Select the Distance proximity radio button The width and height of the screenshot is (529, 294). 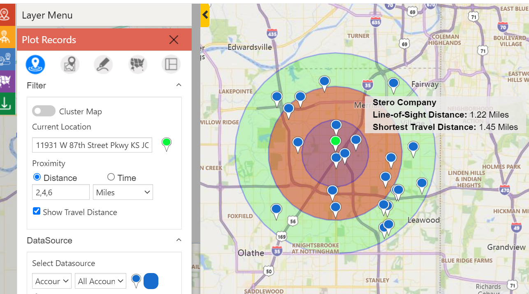point(37,177)
